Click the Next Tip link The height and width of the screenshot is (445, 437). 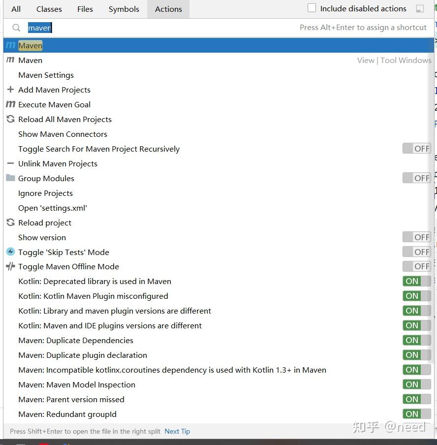177,431
